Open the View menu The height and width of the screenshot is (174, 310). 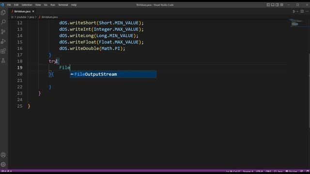pos(38,5)
